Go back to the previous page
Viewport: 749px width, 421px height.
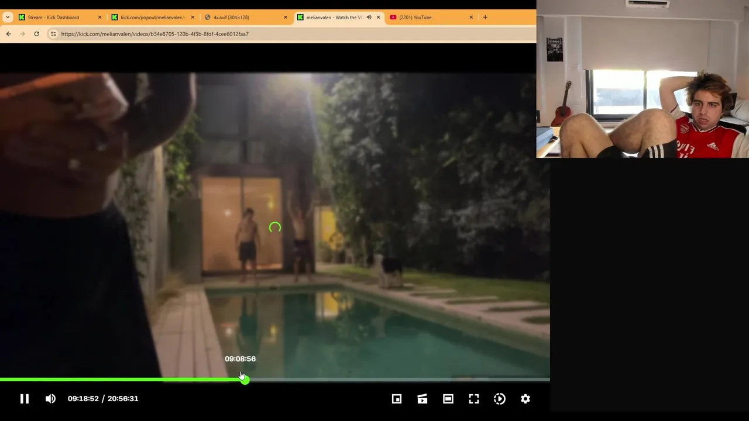tap(8, 34)
